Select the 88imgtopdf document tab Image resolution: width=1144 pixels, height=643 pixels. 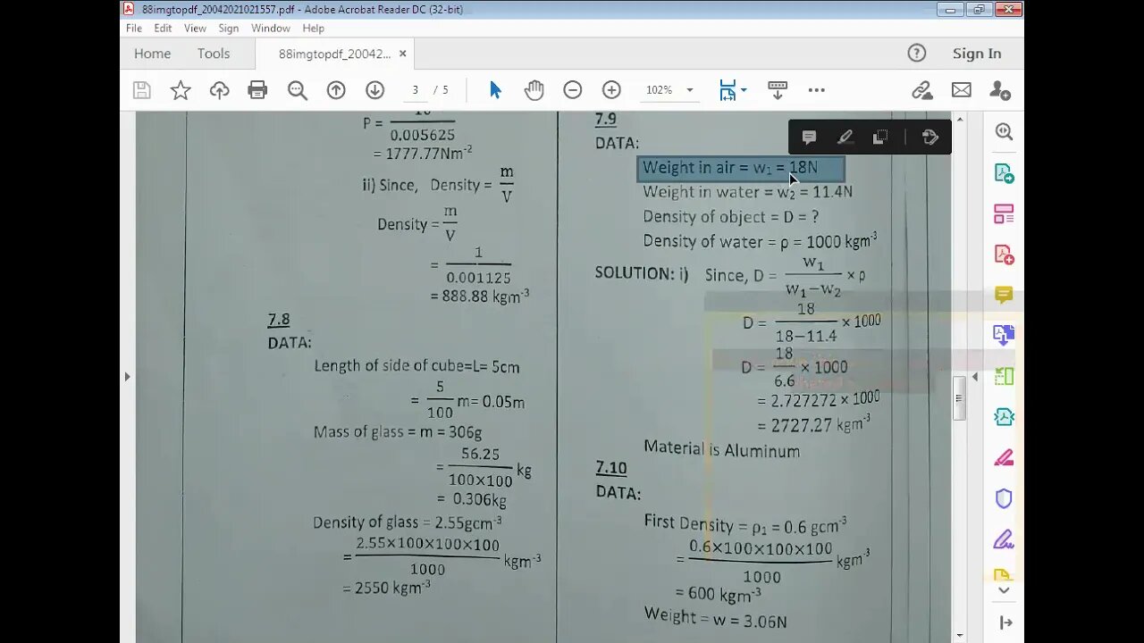pyautogui.click(x=334, y=54)
